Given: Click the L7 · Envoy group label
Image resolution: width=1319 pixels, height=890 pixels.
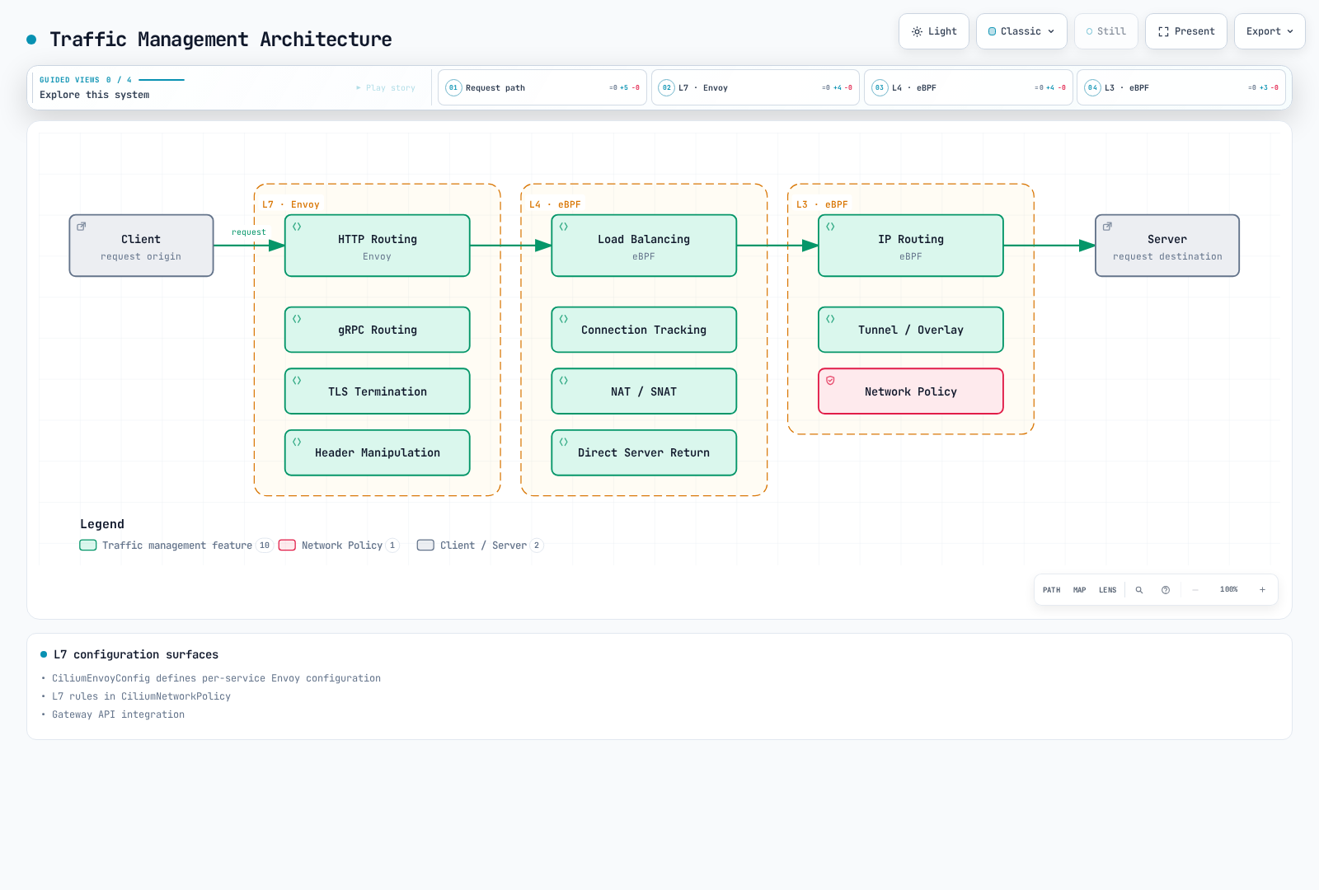Looking at the screenshot, I should [291, 204].
